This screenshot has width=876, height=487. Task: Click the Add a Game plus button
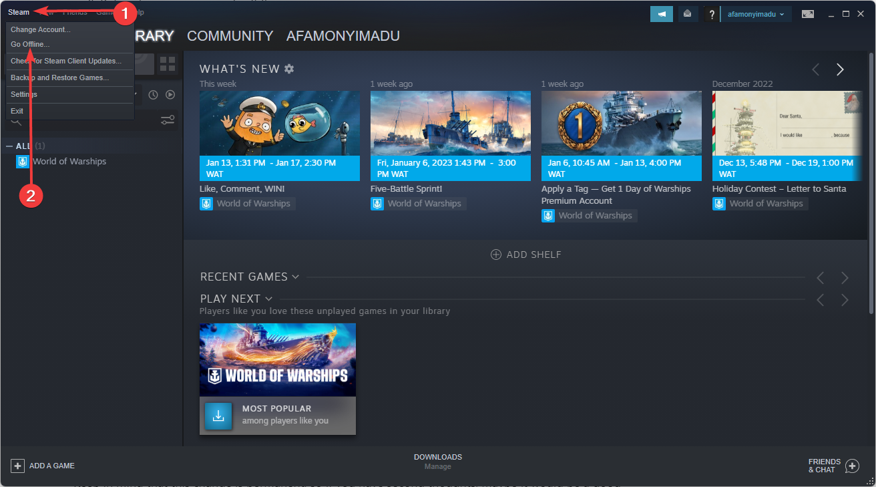point(18,466)
